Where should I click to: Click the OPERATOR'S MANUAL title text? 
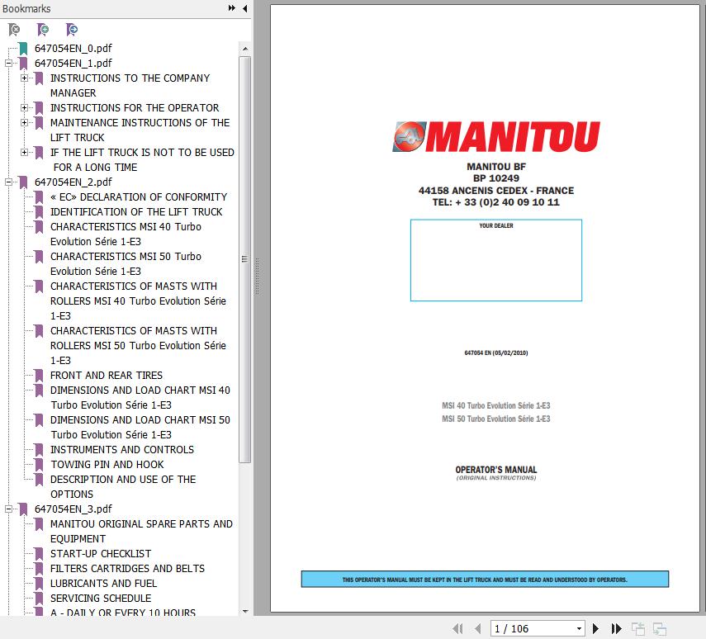tap(496, 470)
